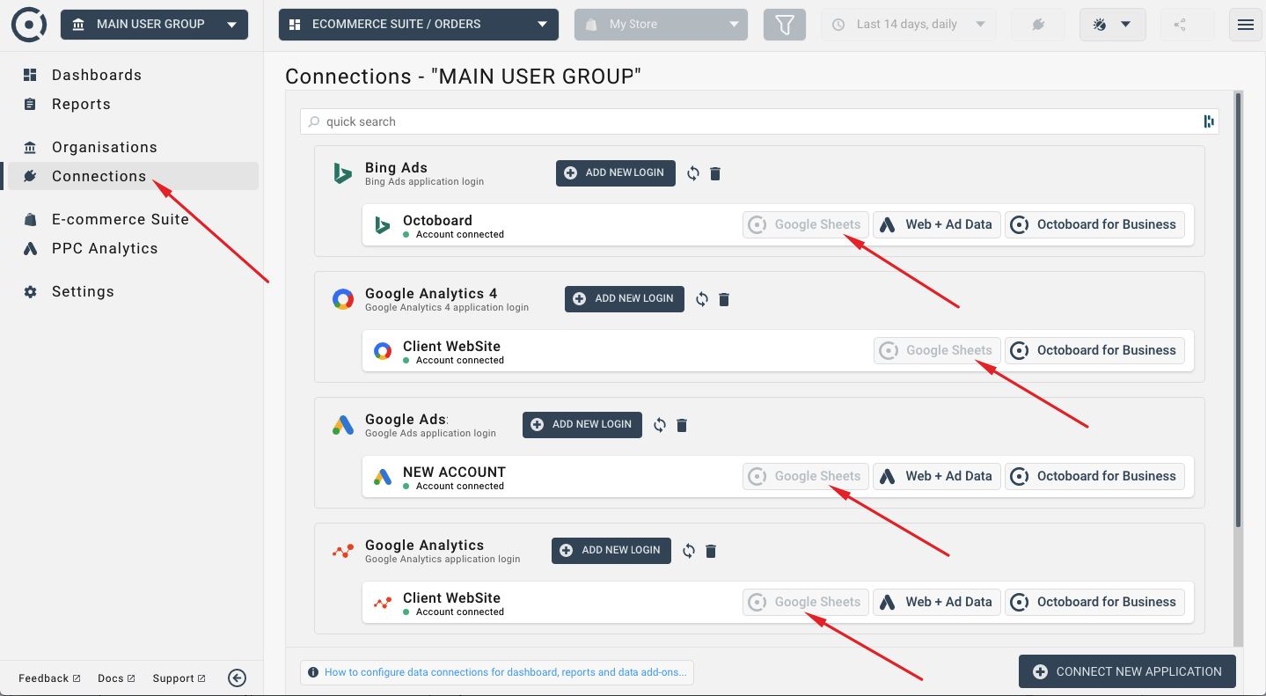This screenshot has height=696, width=1266.
Task: Click the Google Ads logo in section header
Action: tap(343, 426)
